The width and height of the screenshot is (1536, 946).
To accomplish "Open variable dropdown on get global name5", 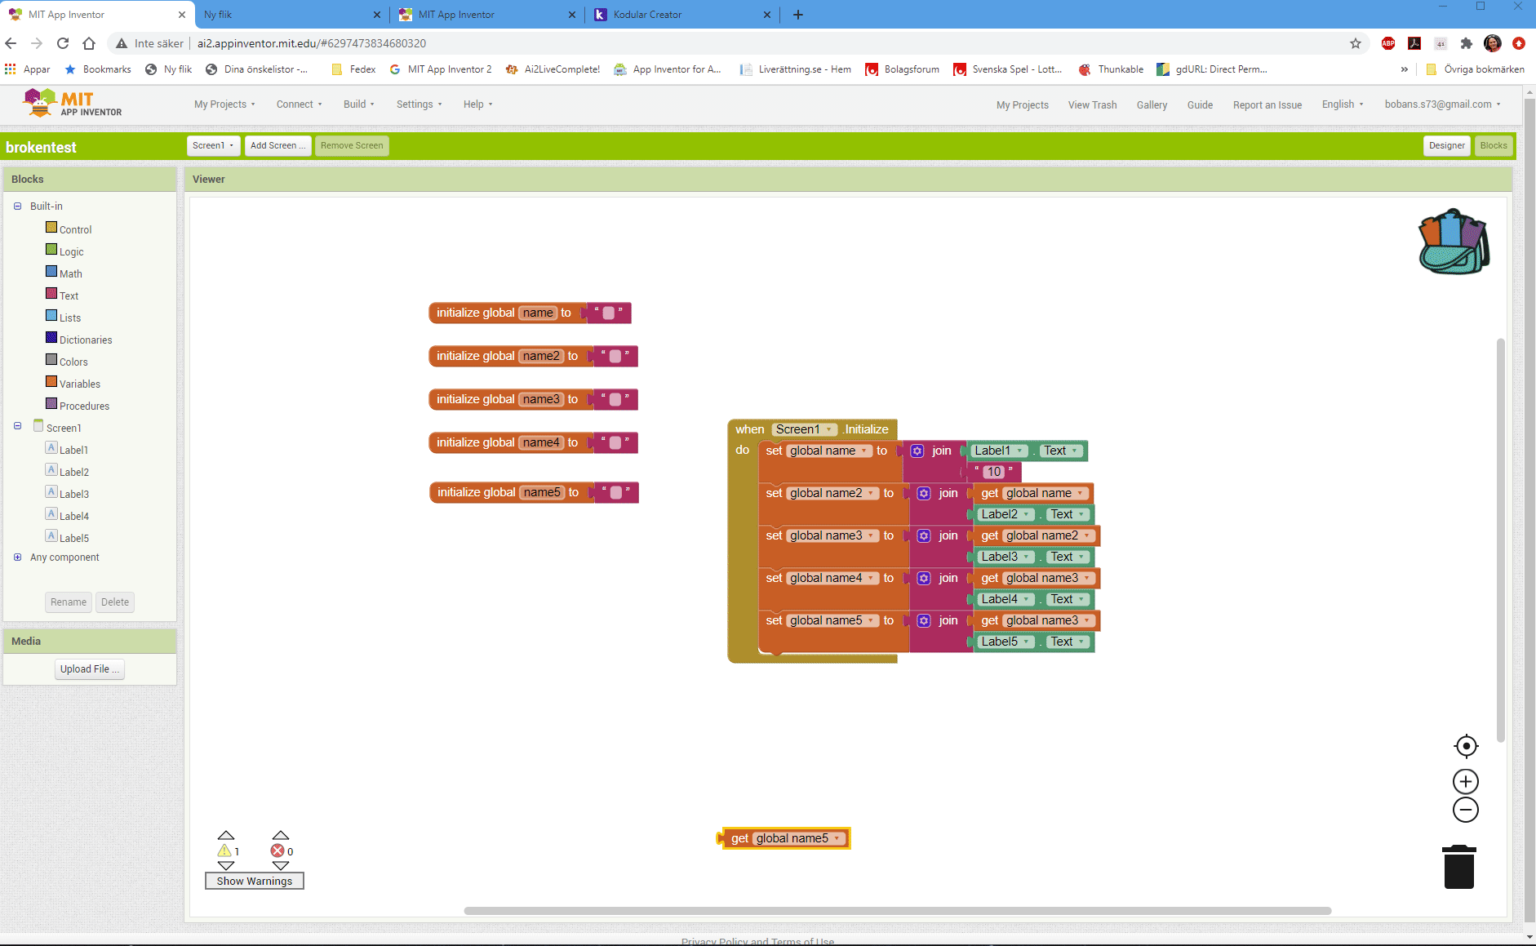I will click(x=798, y=838).
